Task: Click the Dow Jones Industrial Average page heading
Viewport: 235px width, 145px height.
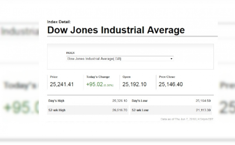Action: 116,30
